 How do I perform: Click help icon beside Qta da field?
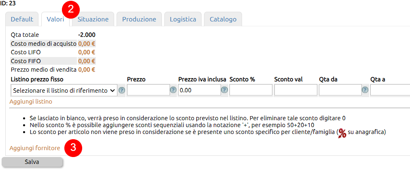point(365,90)
